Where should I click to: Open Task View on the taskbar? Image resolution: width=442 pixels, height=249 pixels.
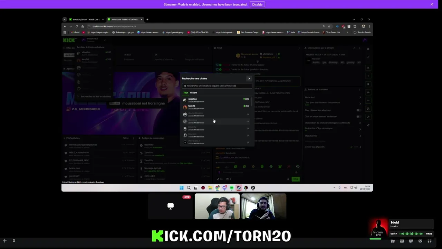point(196,188)
